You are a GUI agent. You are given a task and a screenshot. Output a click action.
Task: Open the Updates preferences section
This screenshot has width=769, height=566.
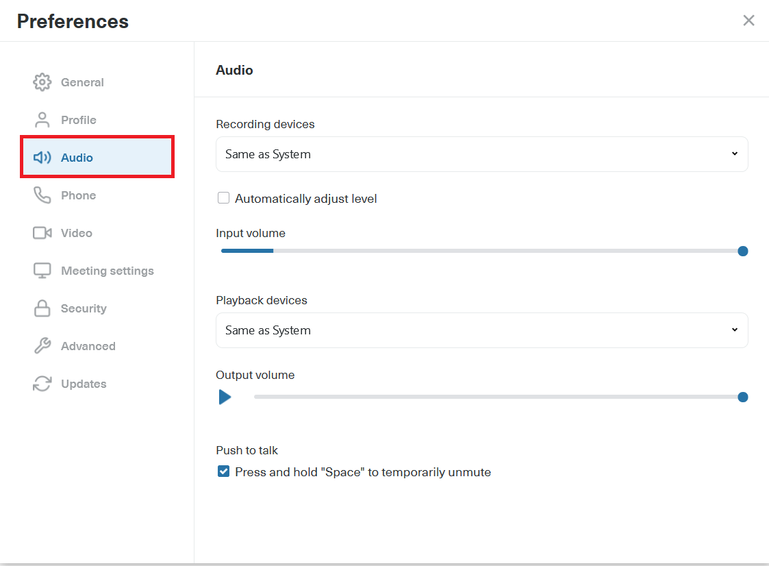84,383
